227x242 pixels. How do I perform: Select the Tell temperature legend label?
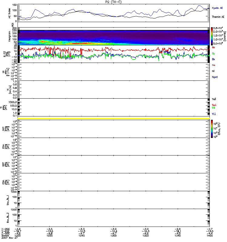tap(214, 99)
